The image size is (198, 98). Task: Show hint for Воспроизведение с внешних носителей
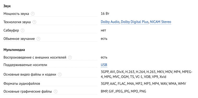[x=70, y=57]
